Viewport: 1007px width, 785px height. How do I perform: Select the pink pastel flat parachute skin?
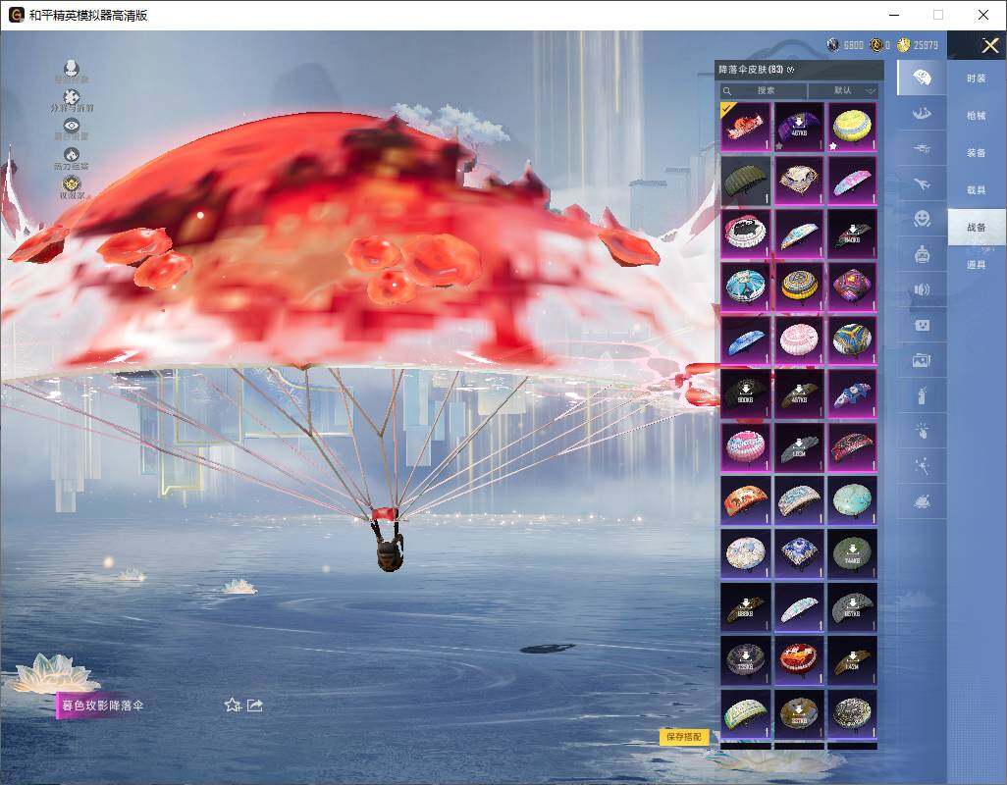(x=852, y=181)
